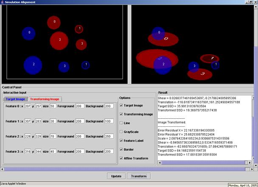Click the Transform button
This screenshot has height=187, width=258.
coord(139,176)
